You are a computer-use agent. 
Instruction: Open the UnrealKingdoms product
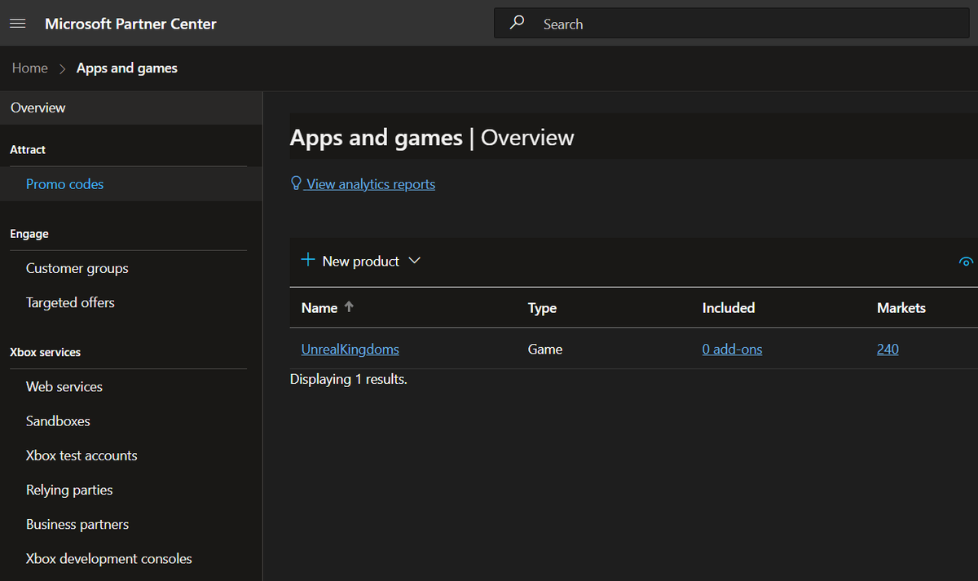click(x=350, y=349)
